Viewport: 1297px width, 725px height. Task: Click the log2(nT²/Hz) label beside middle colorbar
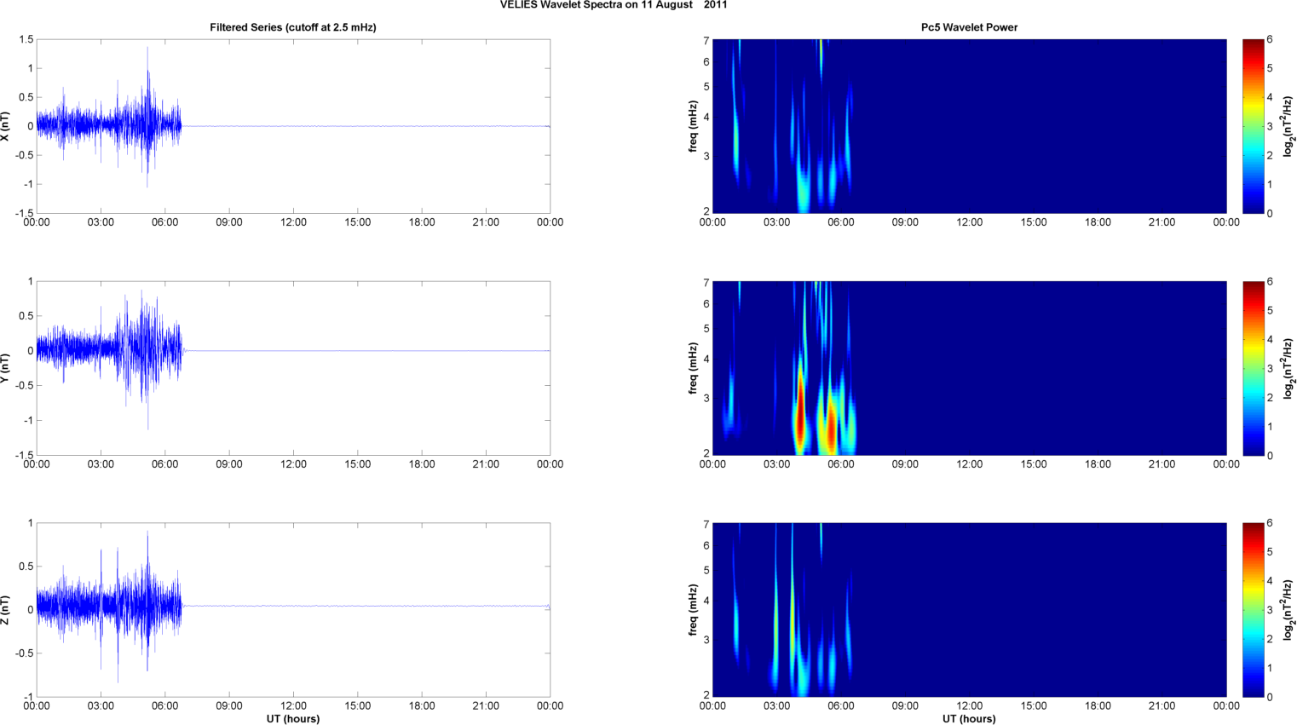(1288, 368)
